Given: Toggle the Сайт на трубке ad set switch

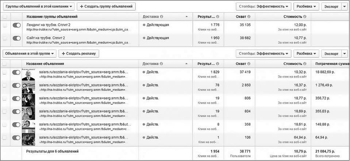Looking at the screenshot, I should [x=16, y=38].
